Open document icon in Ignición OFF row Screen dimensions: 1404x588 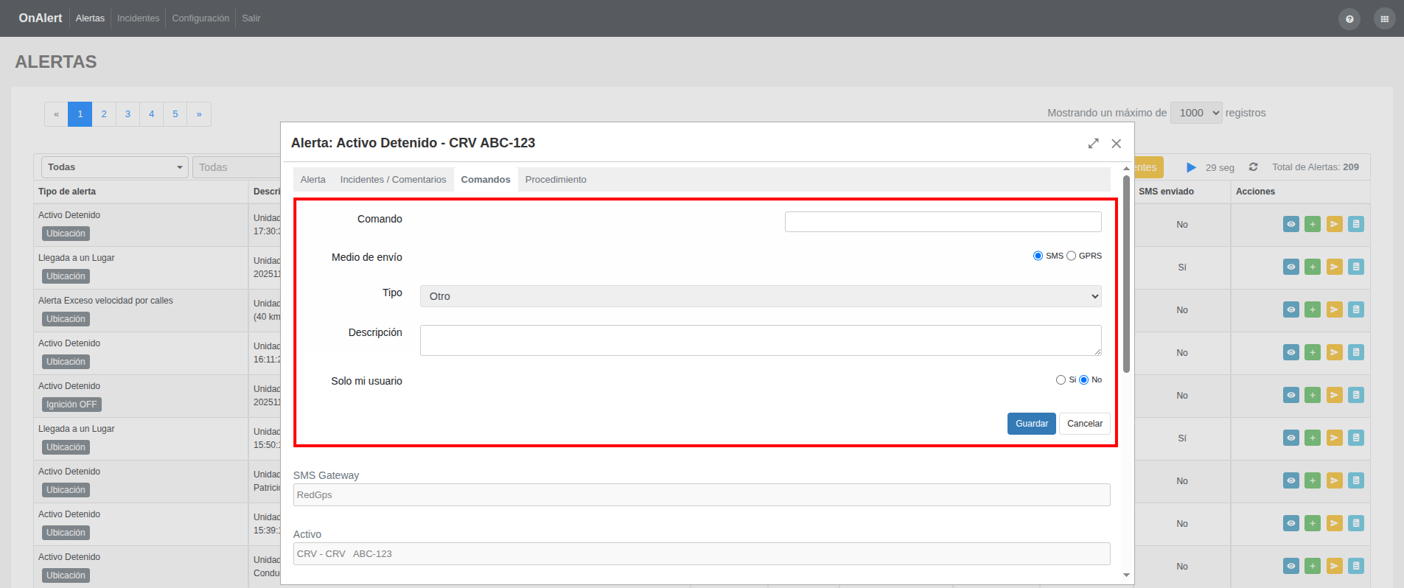coord(1356,395)
